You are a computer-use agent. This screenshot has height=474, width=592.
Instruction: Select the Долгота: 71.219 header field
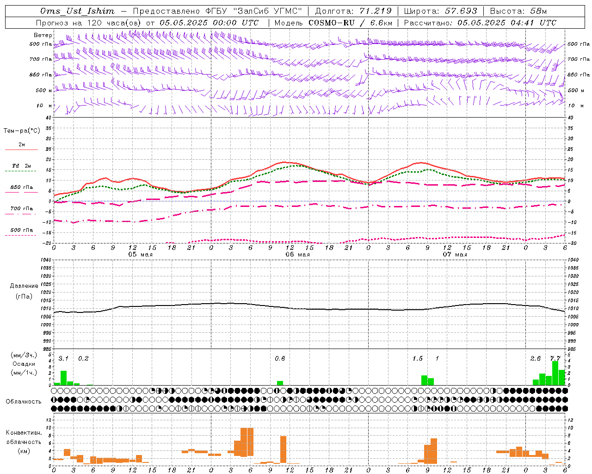pyautogui.click(x=353, y=11)
